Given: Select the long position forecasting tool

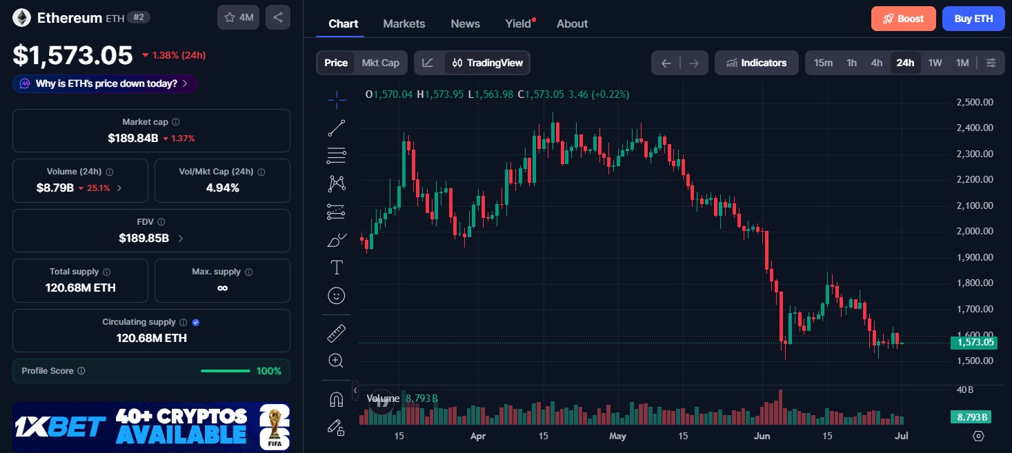Looking at the screenshot, I should (x=336, y=212).
